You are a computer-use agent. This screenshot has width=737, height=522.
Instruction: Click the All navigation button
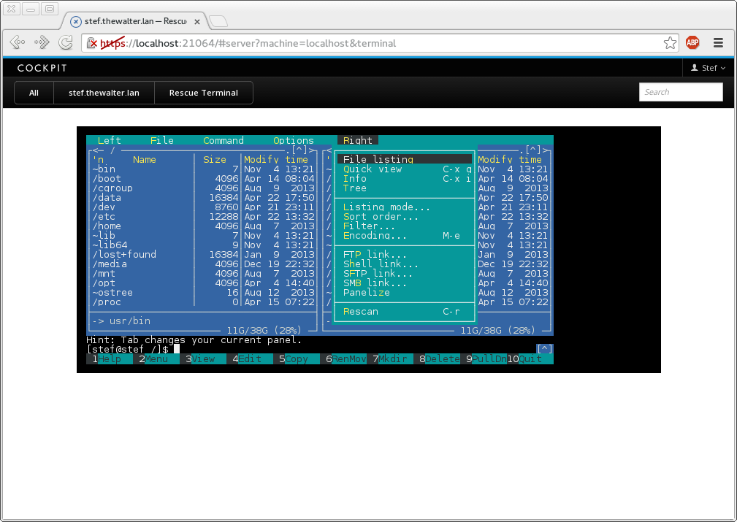[x=34, y=93]
